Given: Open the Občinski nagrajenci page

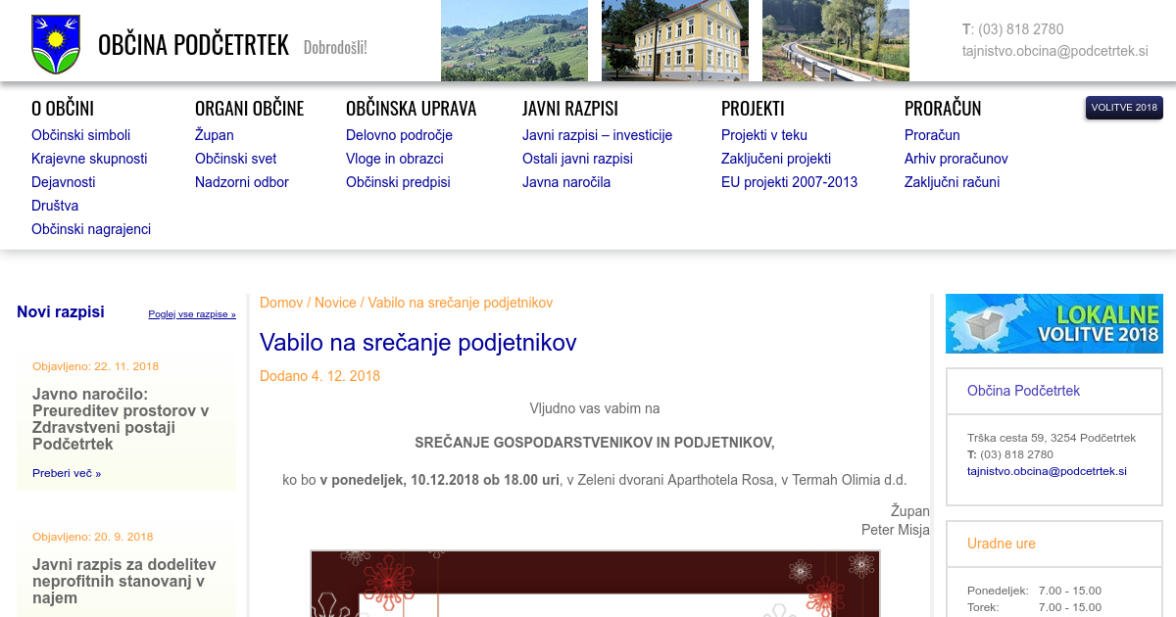Looking at the screenshot, I should (91, 229).
